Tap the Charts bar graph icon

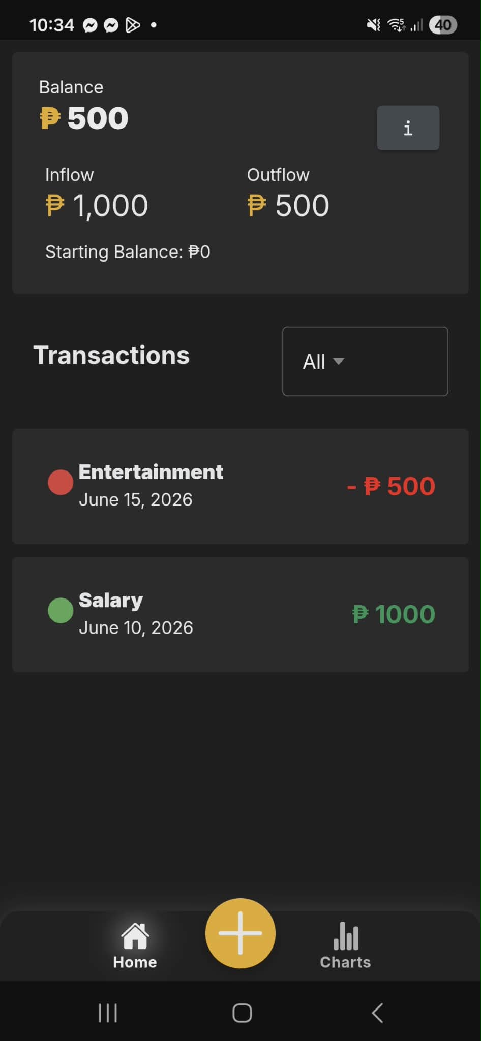(x=346, y=936)
